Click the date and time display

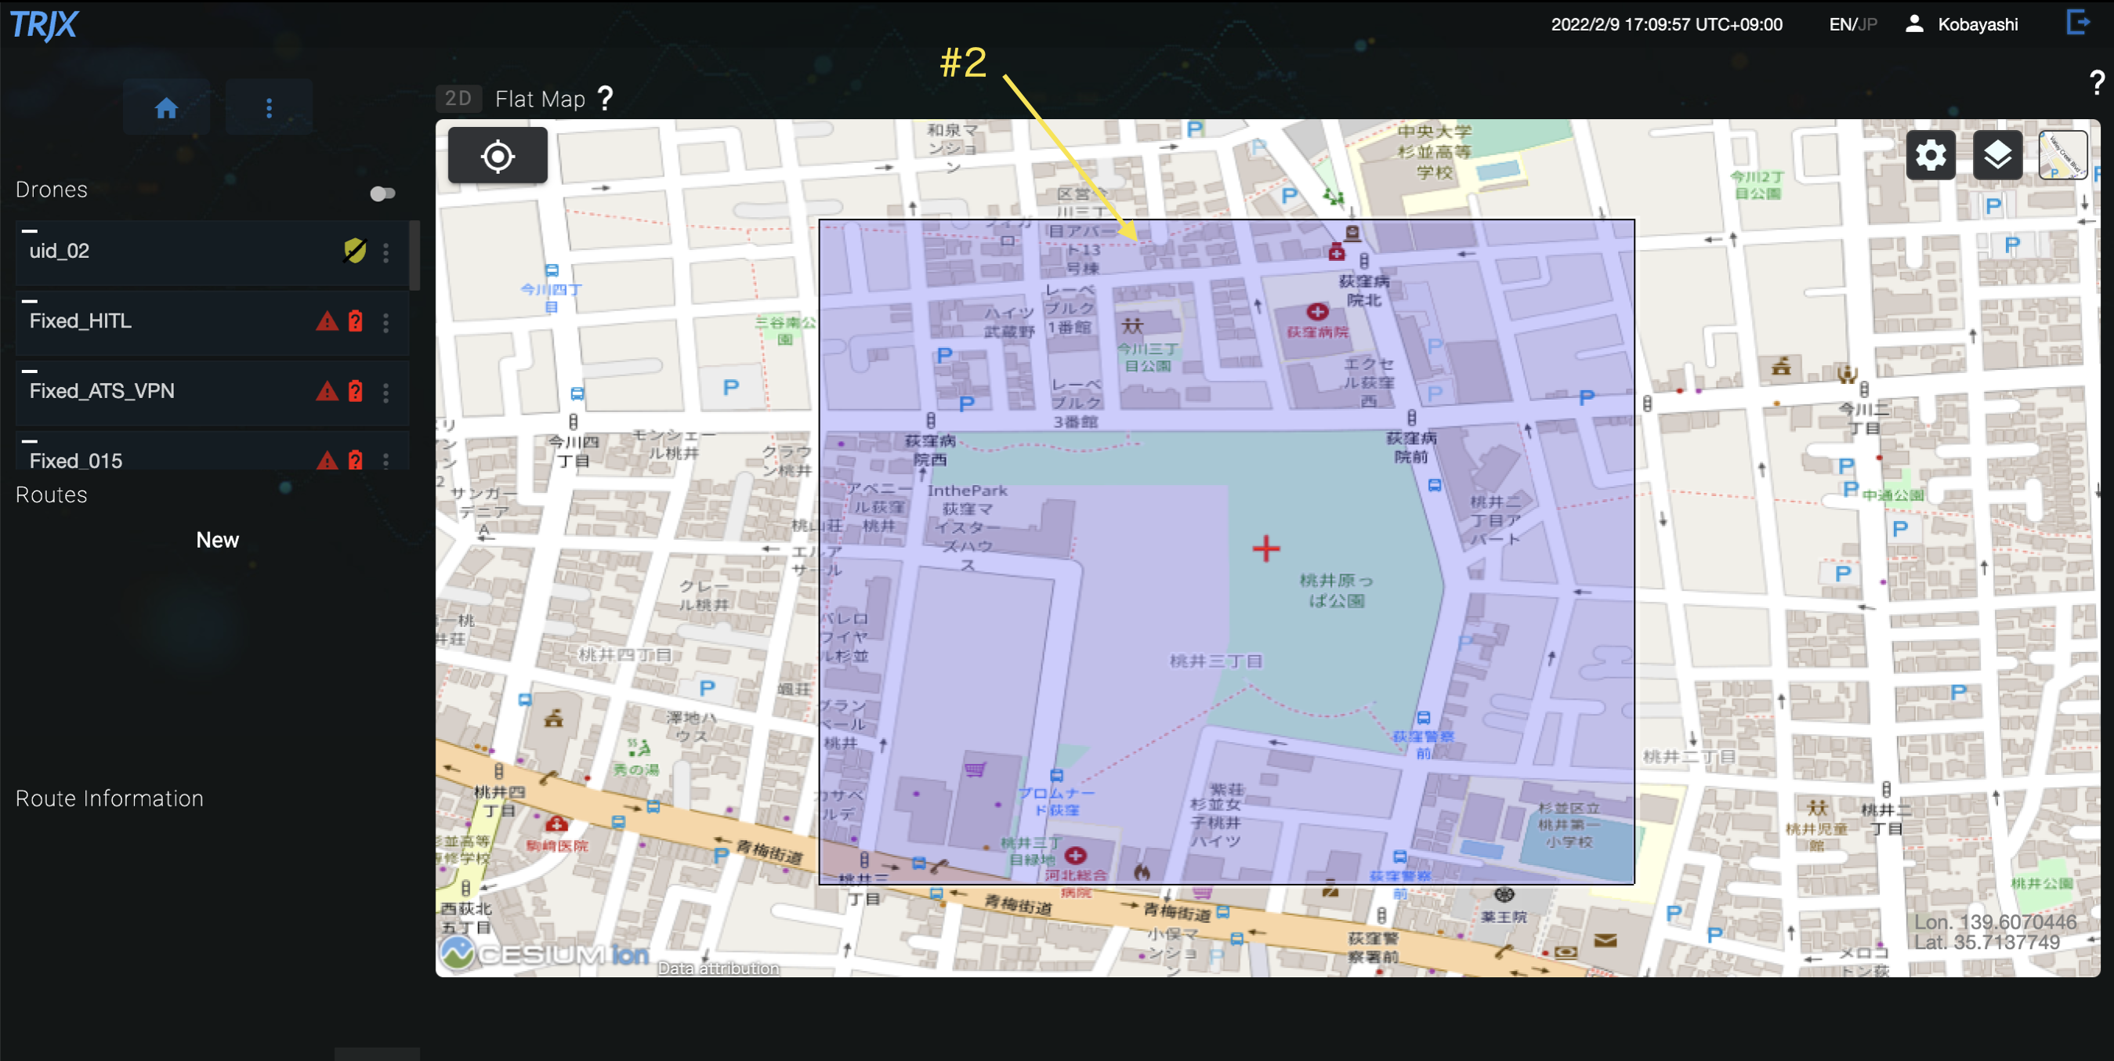click(x=1666, y=24)
